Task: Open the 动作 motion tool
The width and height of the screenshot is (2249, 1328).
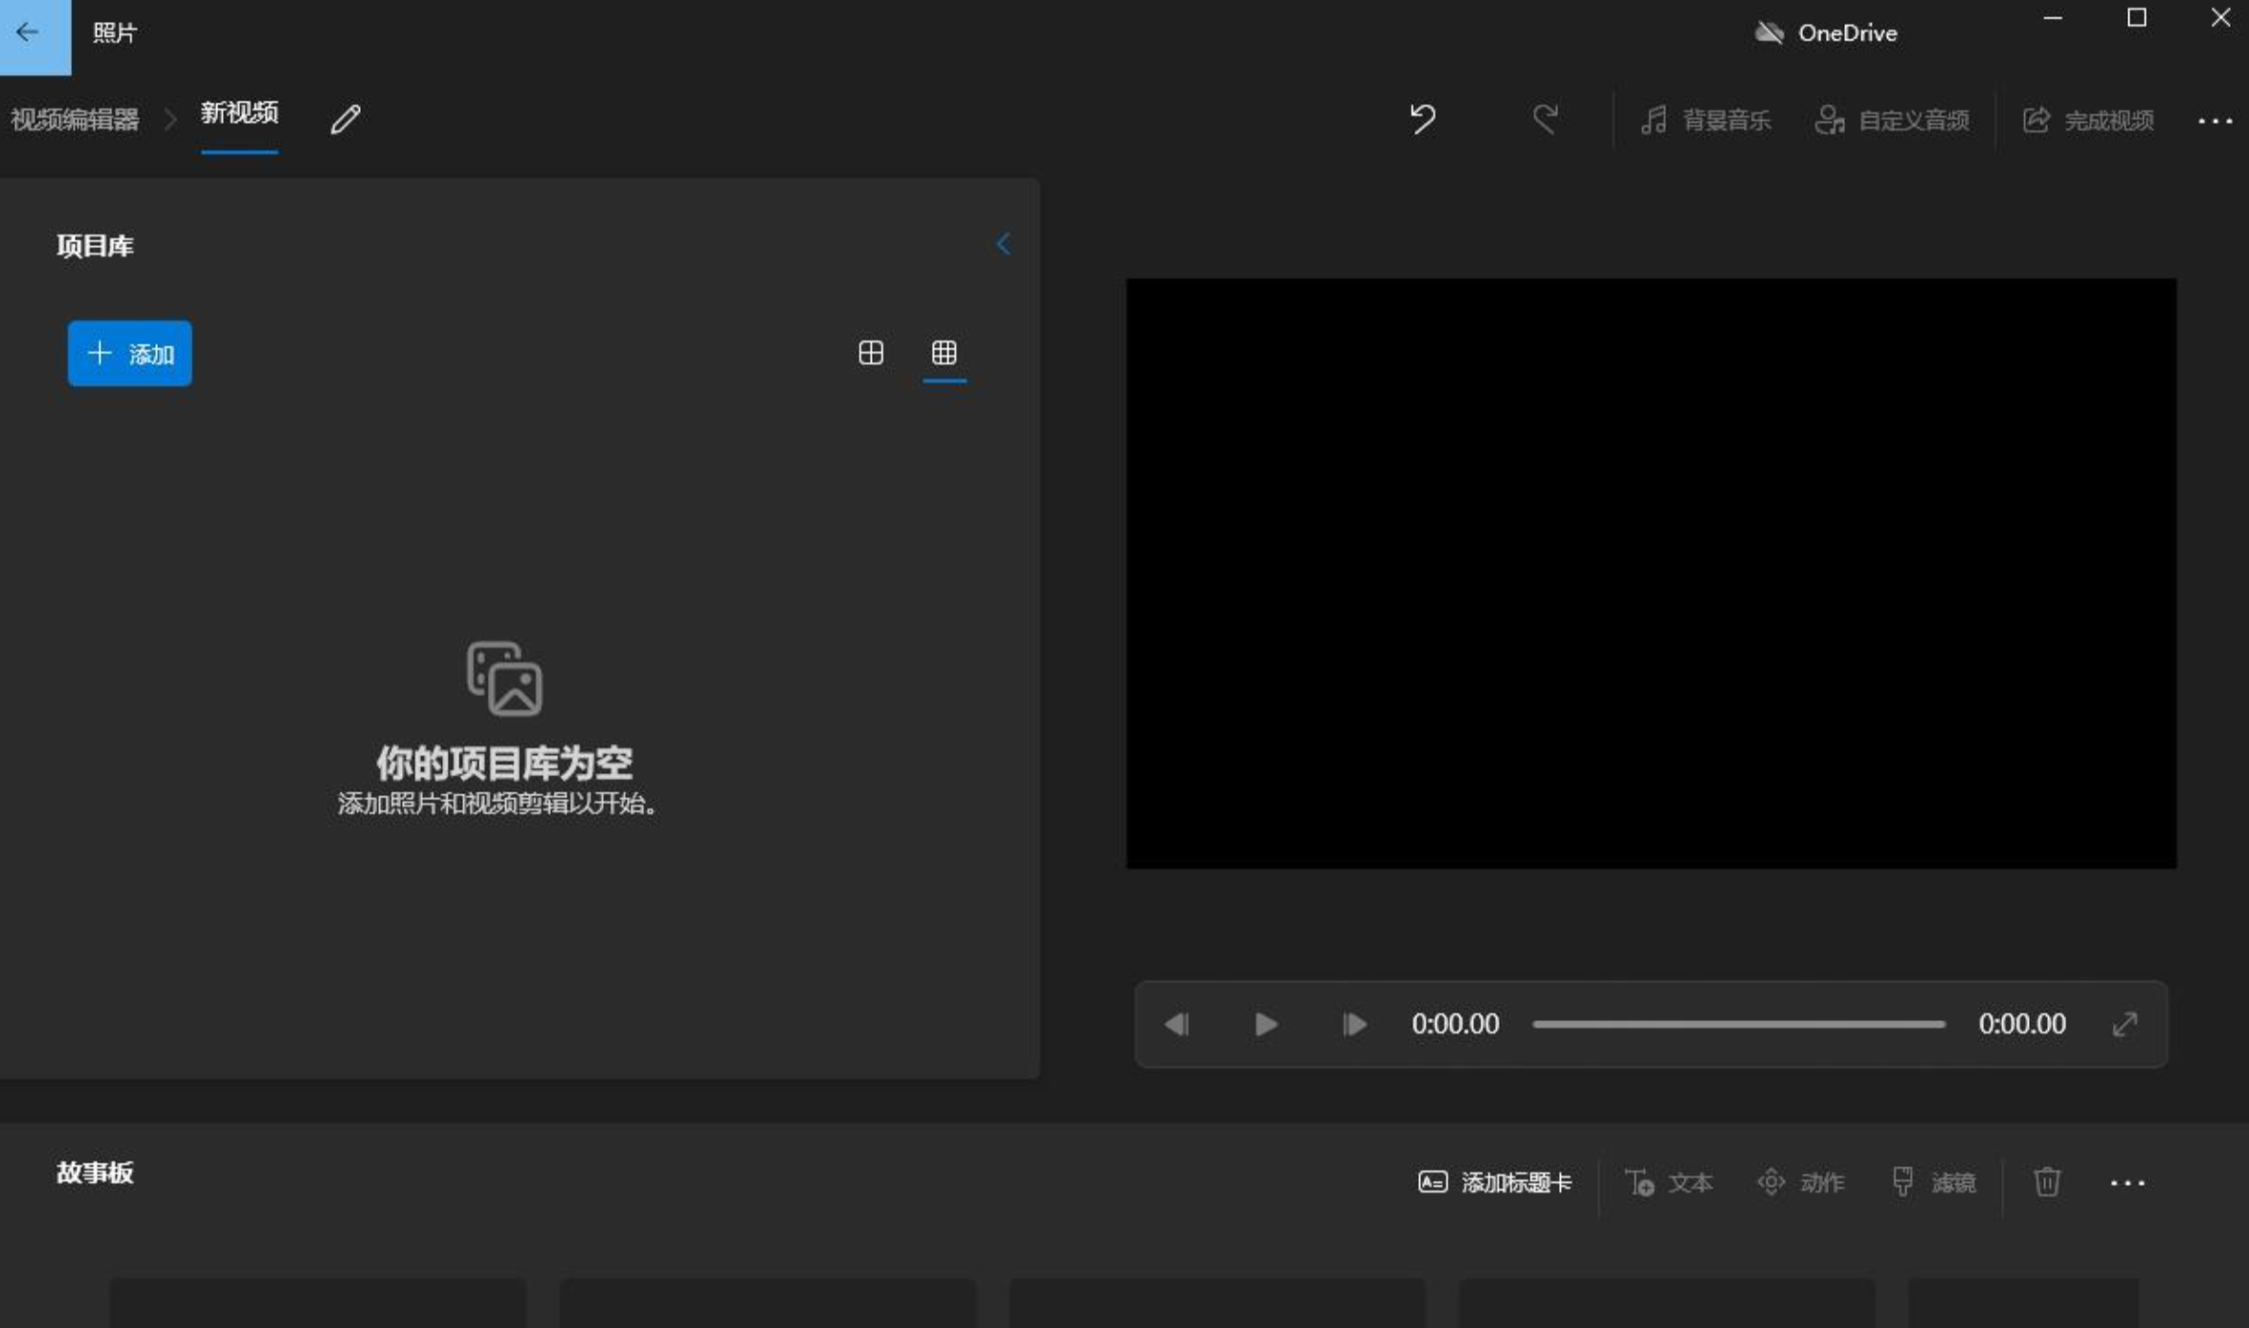Action: pos(1800,1184)
